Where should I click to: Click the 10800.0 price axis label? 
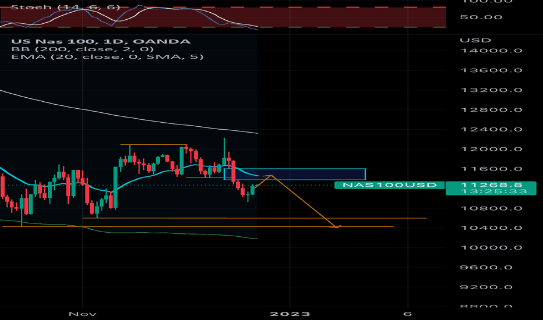pyautogui.click(x=491, y=208)
